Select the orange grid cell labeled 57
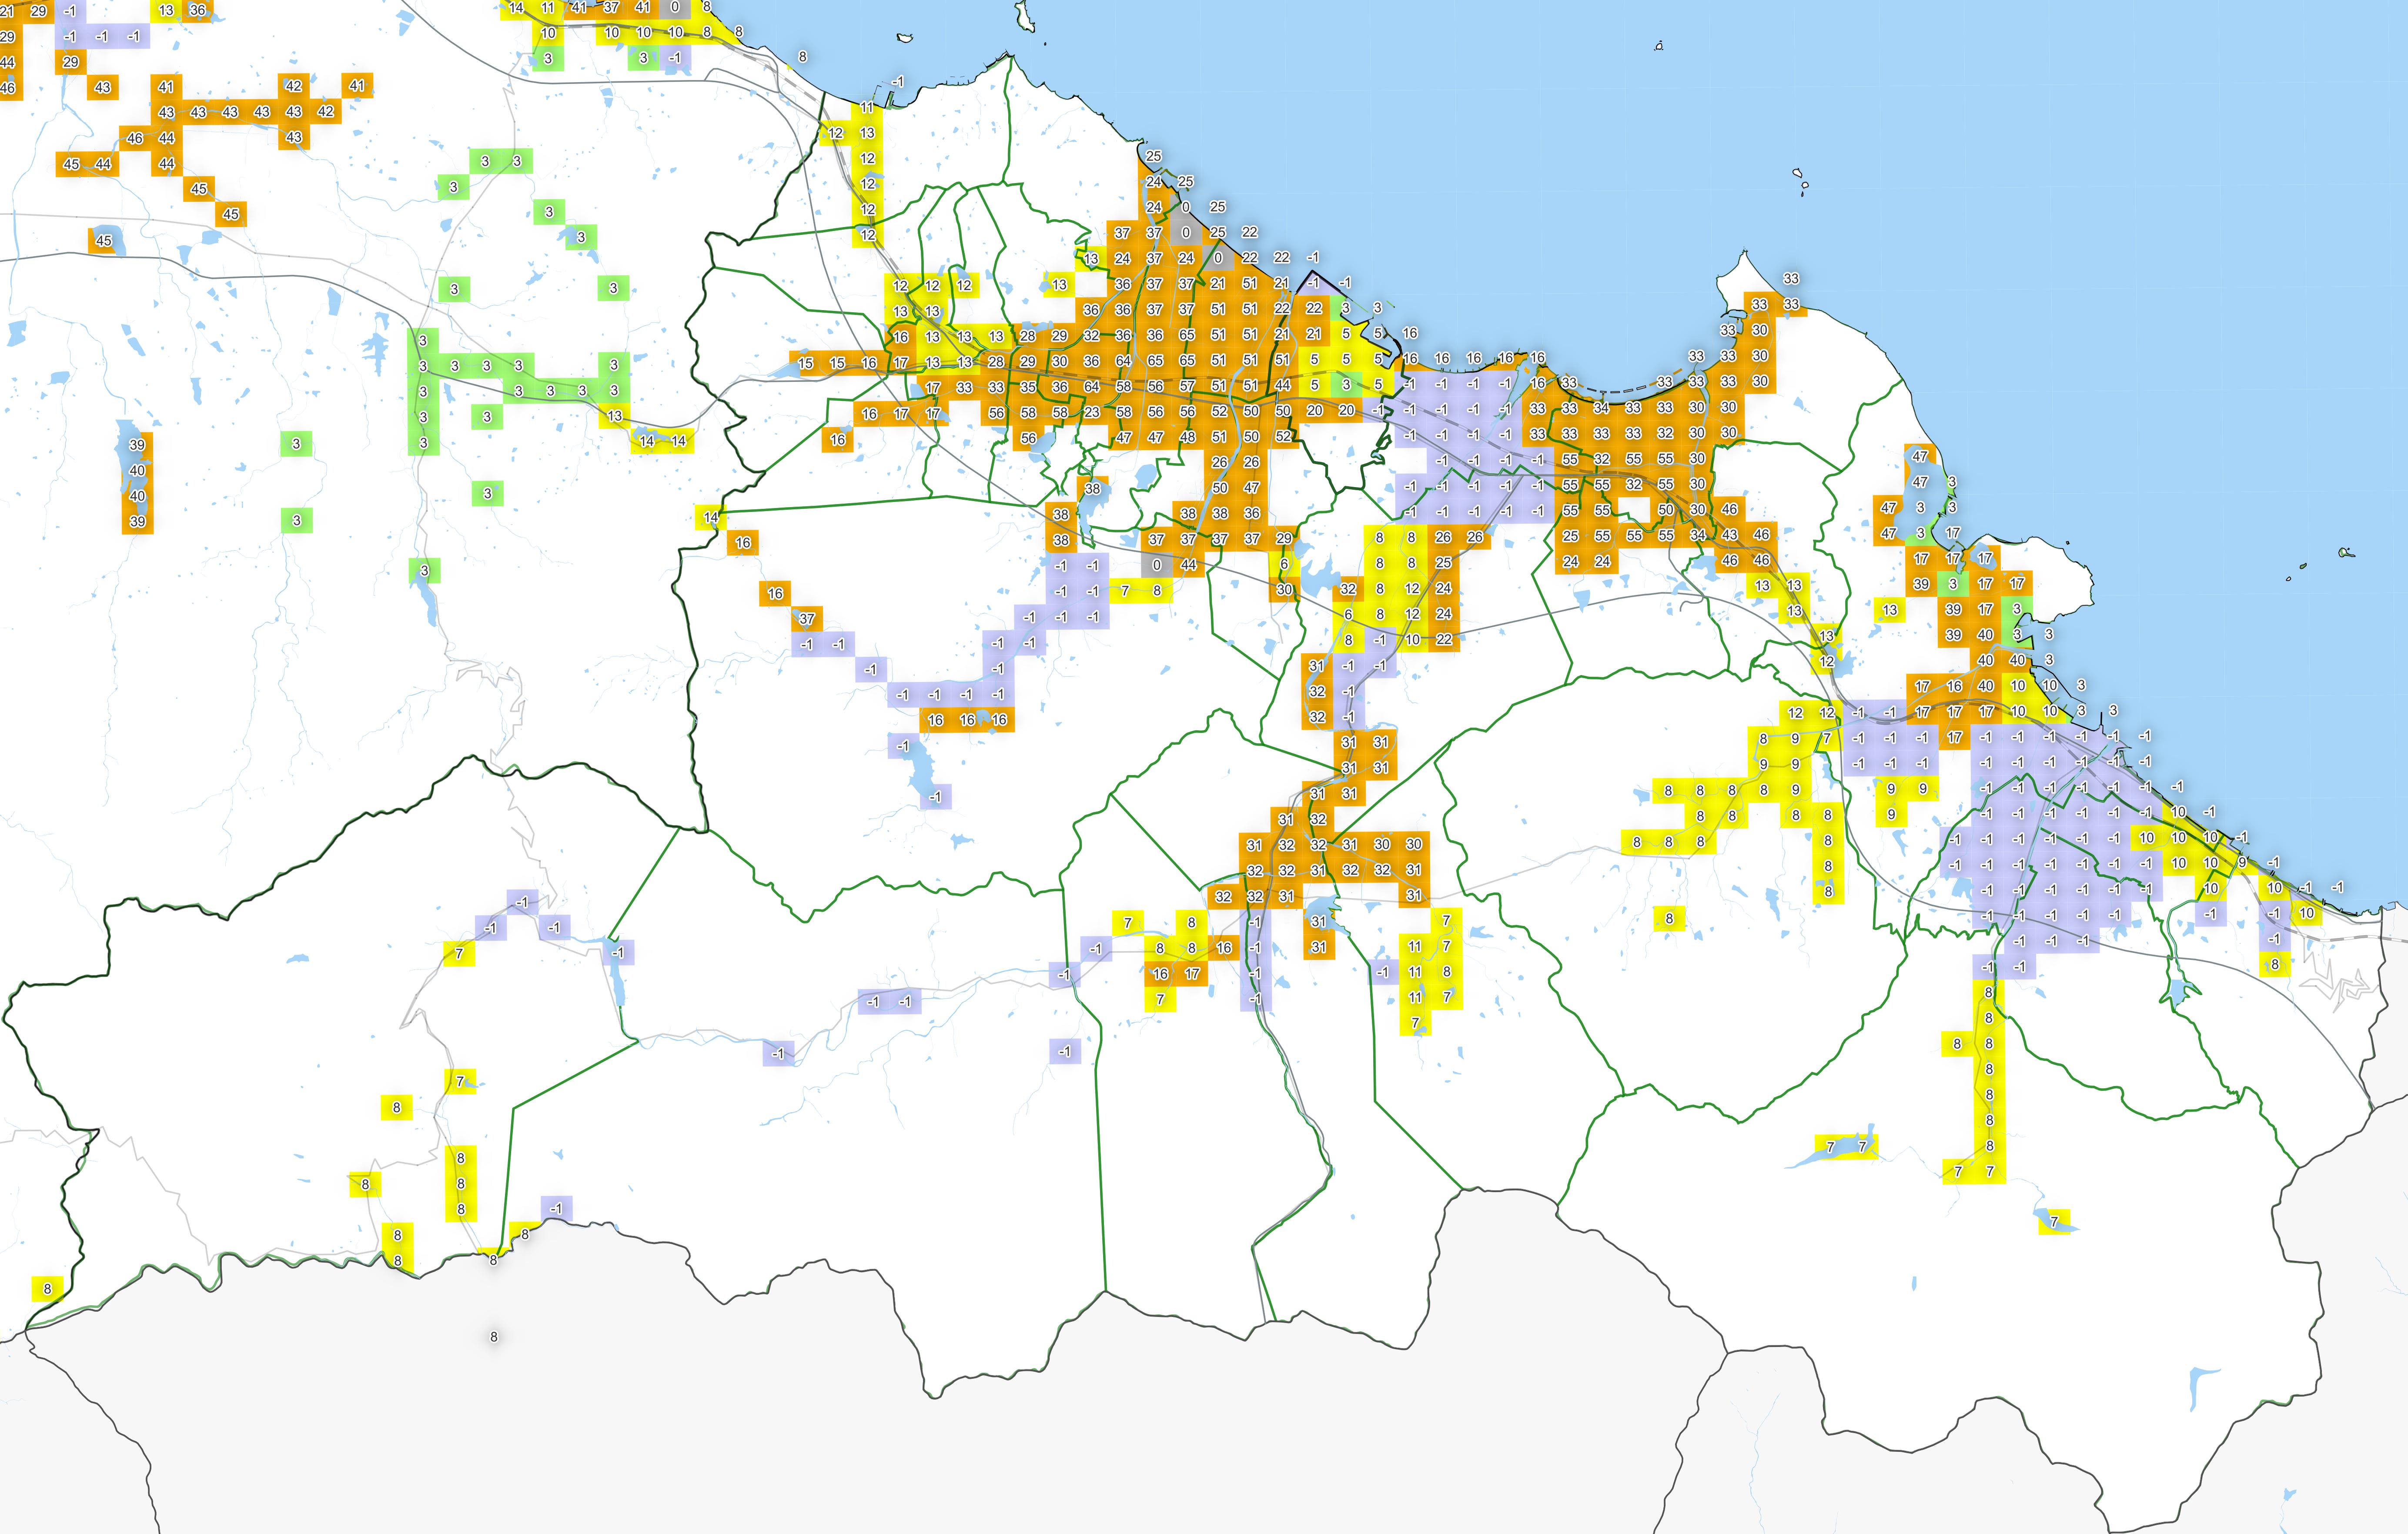The height and width of the screenshot is (1534, 2408). (1187, 385)
